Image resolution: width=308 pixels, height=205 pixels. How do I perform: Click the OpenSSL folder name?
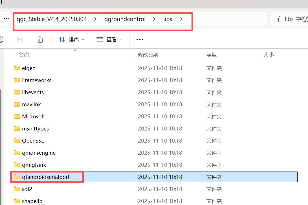tap(33, 141)
